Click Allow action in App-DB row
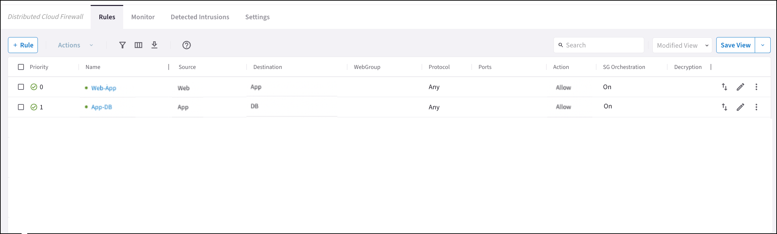This screenshot has width=777, height=234. pyautogui.click(x=563, y=107)
